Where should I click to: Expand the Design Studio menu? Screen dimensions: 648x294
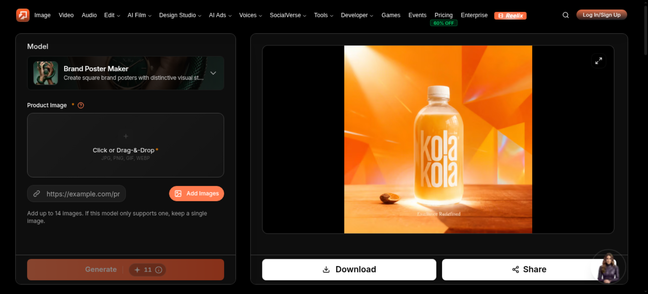point(180,15)
